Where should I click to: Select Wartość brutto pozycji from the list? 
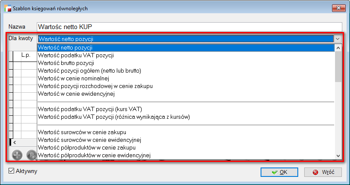[66, 63]
